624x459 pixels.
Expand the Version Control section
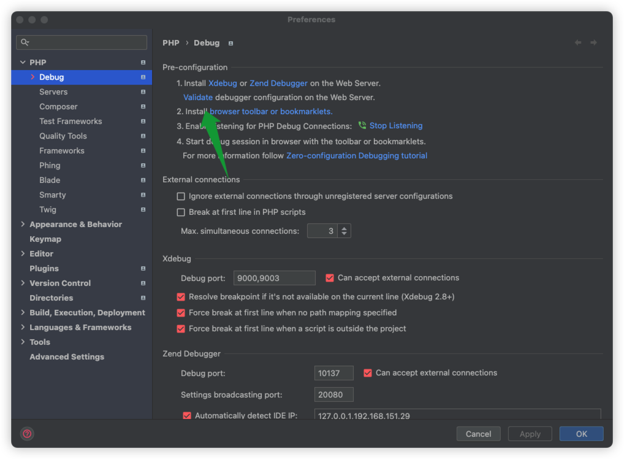pos(23,283)
